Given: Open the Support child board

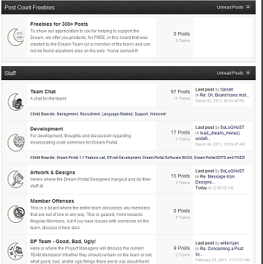Looking at the screenshot, I should (x=141, y=114).
